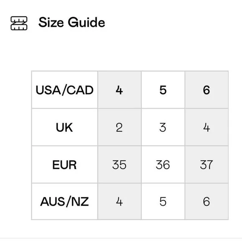The height and width of the screenshot is (242, 242).
Task: Click the USA/CAD row label
Action: coord(65,90)
